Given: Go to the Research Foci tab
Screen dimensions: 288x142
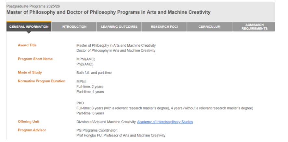Looking at the screenshot, I should 164,27.
